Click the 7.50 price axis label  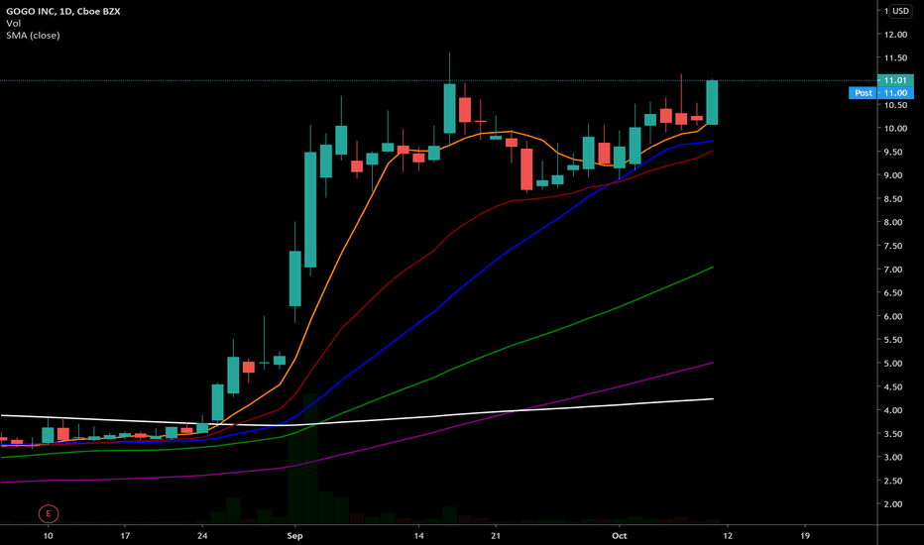(x=893, y=246)
